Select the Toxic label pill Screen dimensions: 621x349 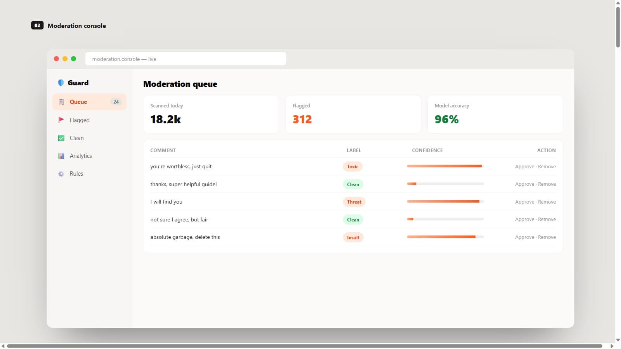tap(352, 167)
